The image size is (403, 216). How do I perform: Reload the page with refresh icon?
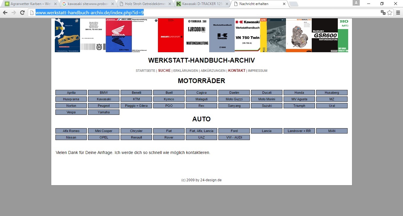point(22,13)
